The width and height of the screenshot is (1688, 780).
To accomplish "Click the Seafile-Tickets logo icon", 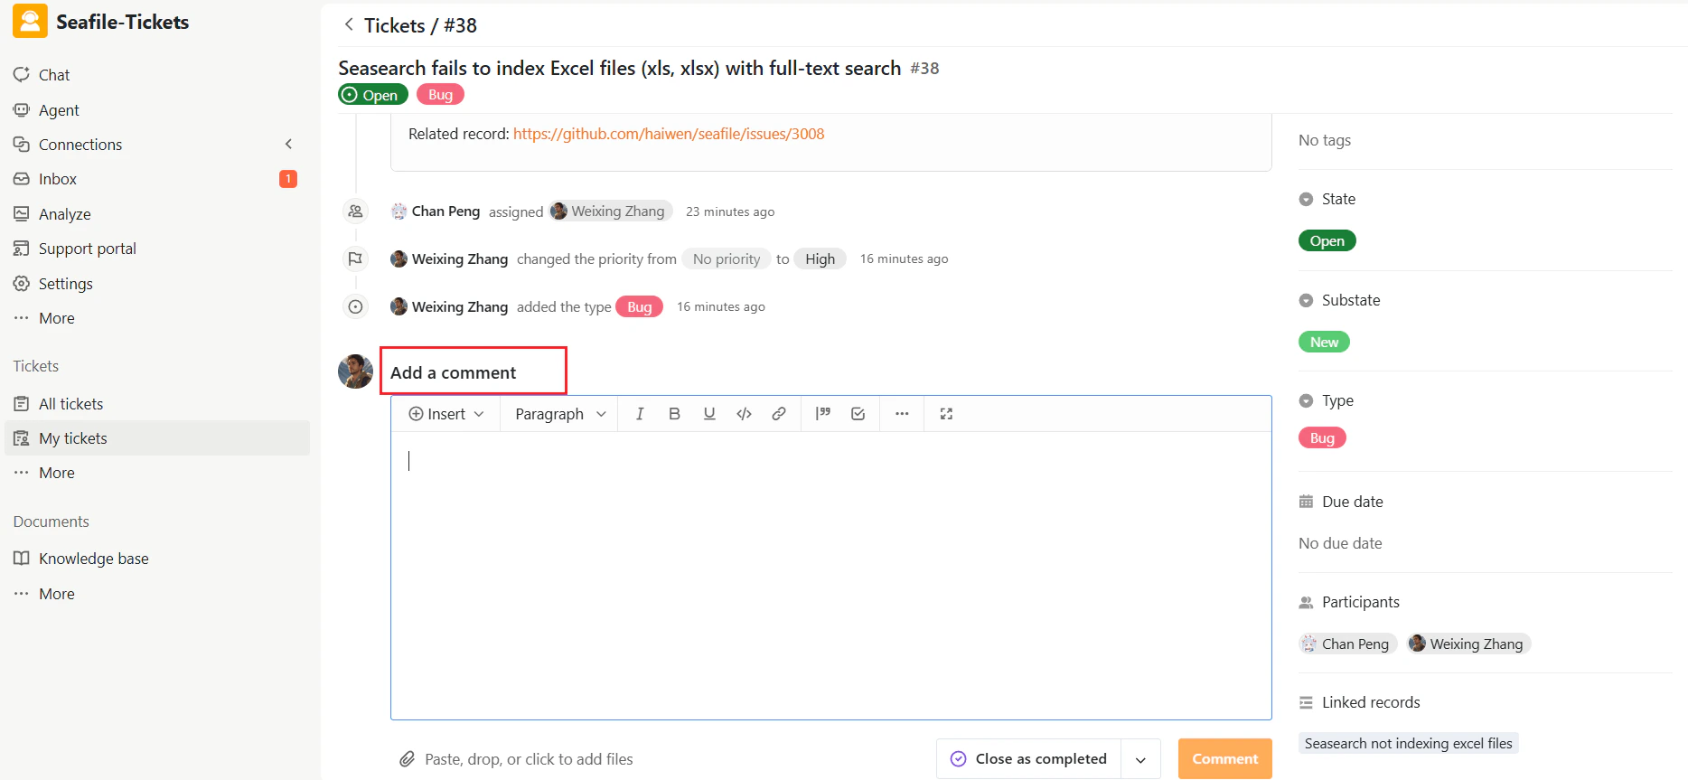I will click(x=30, y=22).
